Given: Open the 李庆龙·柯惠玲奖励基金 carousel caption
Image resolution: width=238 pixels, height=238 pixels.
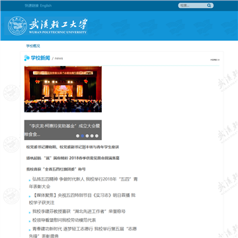Looking at the screenshot, I should (63, 130).
